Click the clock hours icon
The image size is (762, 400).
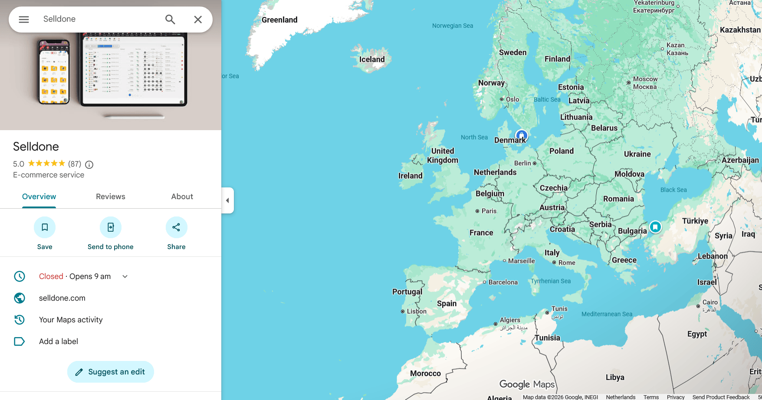[x=20, y=276]
